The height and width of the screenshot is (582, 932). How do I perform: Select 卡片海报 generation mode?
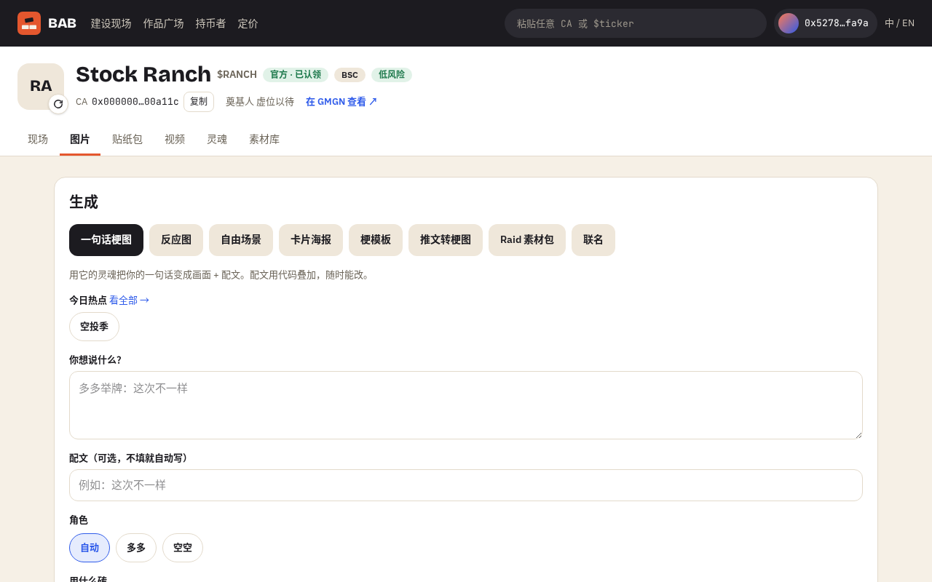(x=311, y=240)
